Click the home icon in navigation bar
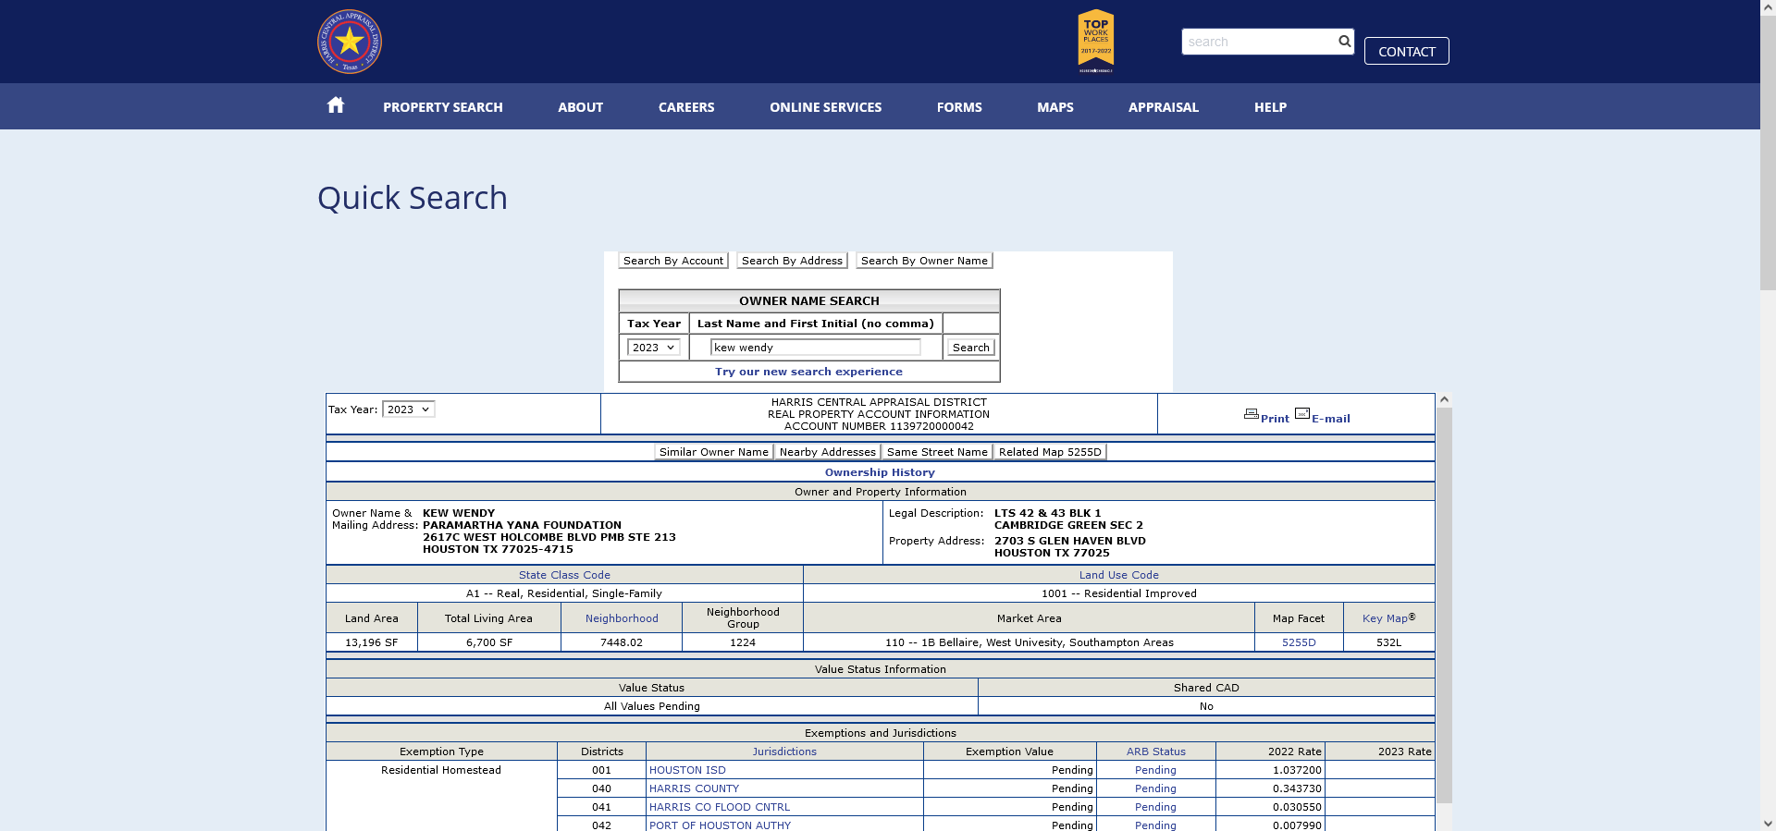Viewport: 1776px width, 831px height. [x=336, y=105]
